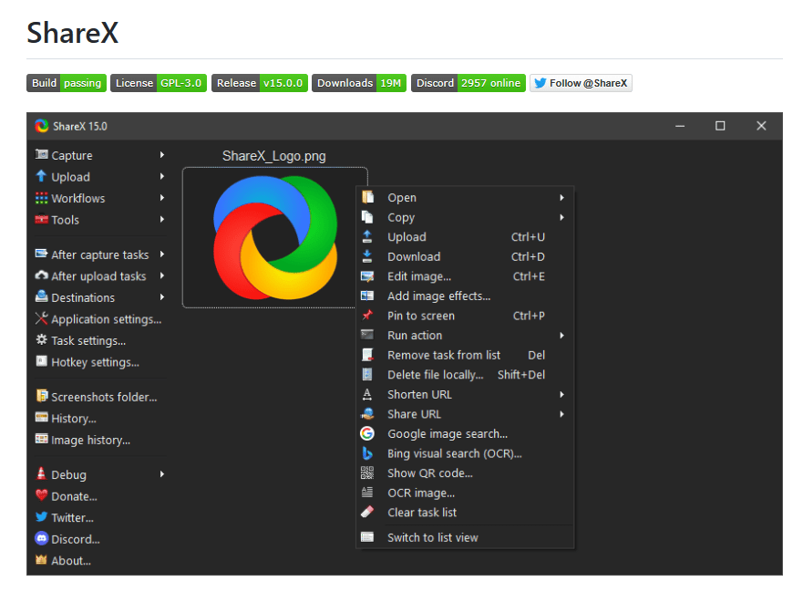Expand the Upload submenu arrow in sidebar

(162, 176)
